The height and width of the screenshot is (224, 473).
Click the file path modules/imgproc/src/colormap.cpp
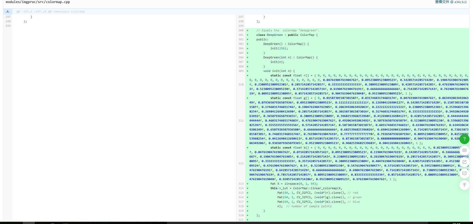pos(38,2)
